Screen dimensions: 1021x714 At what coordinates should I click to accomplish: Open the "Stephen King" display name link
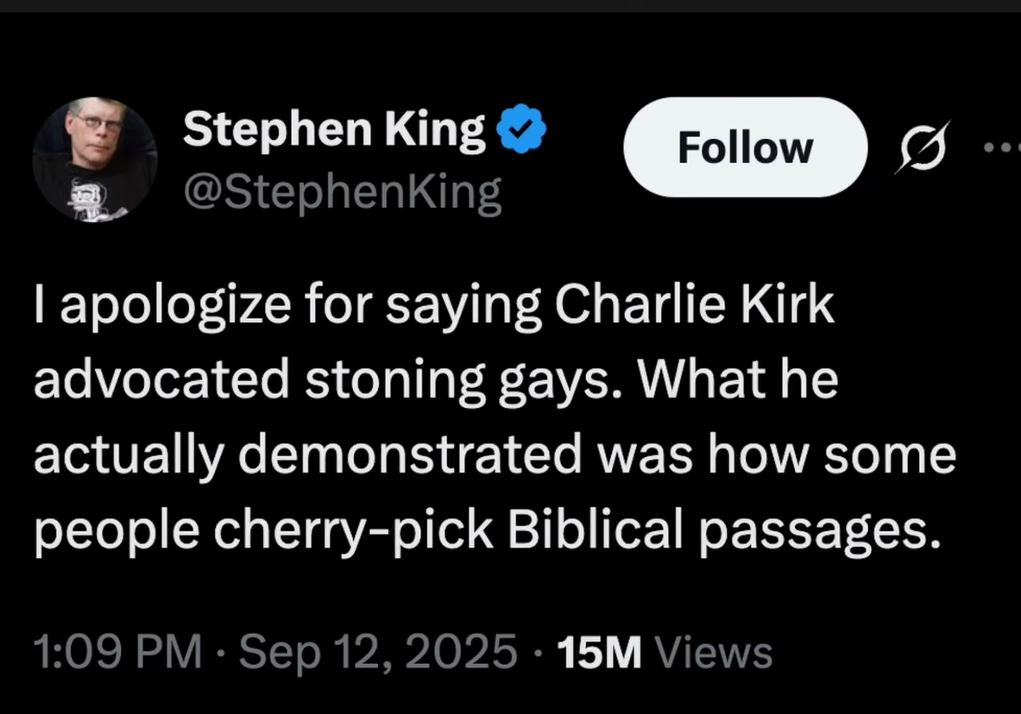334,131
